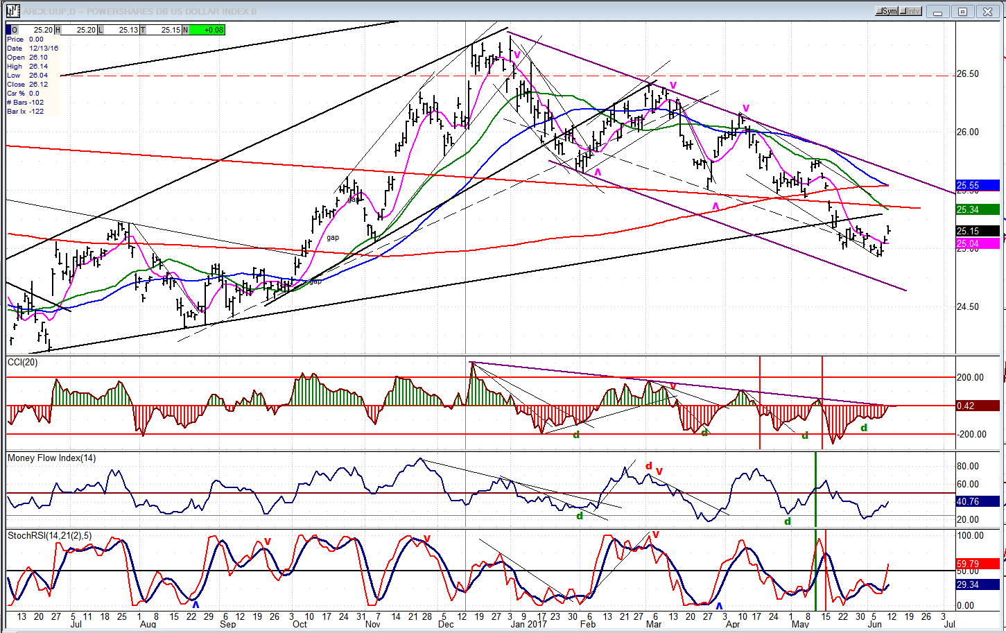Viewport: 1006px width, 633px height.
Task: Select the H (high) 25.20 status cell
Action: (76, 30)
